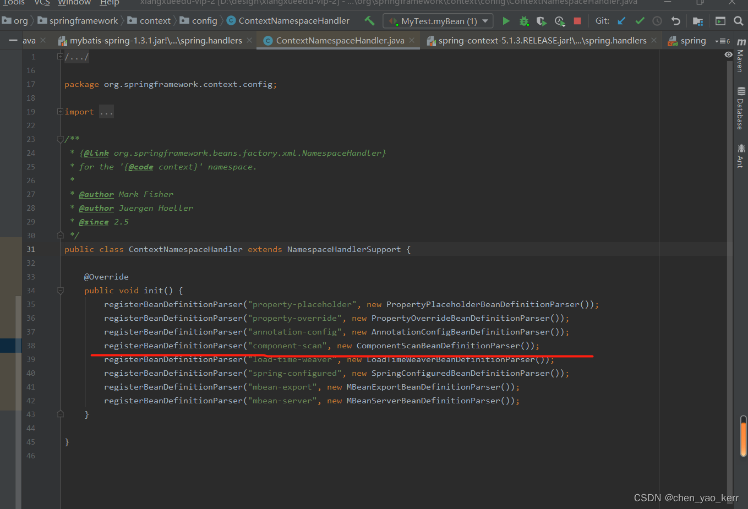
Task: Click the folded import ellipsis
Action: tap(106, 112)
